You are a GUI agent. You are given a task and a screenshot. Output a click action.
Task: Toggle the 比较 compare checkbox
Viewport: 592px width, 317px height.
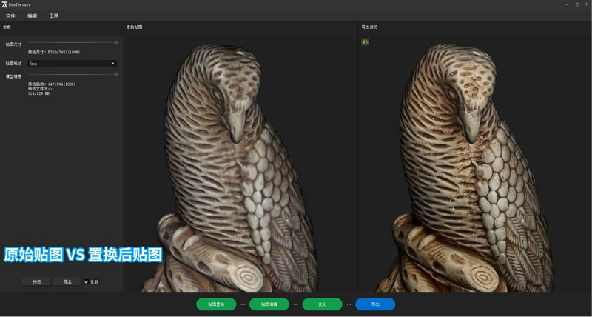(87, 282)
